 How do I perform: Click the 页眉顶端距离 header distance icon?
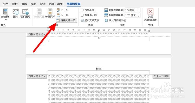[106, 10]
